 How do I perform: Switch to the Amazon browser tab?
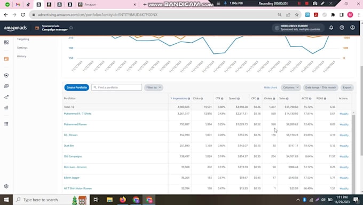pyautogui.click(x=107, y=4)
